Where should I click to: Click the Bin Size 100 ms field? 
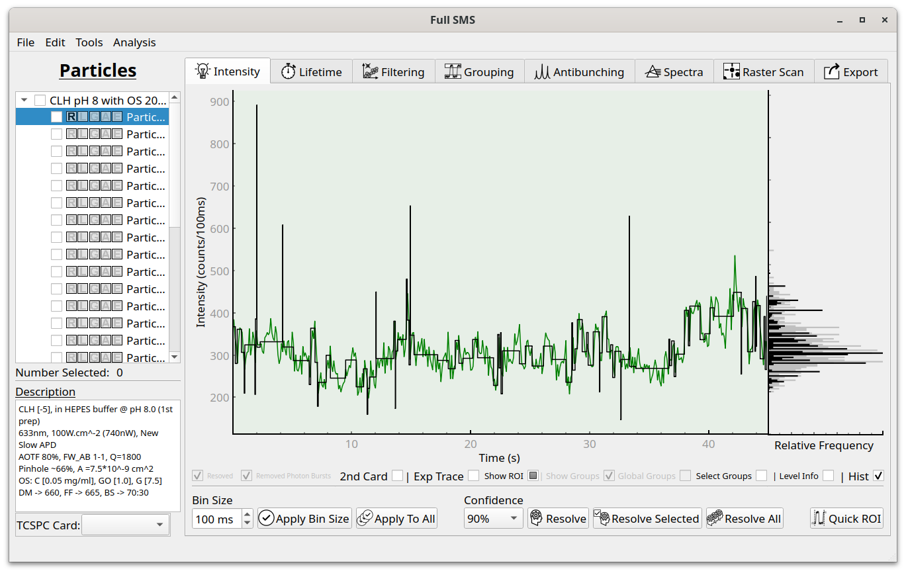[x=217, y=519]
